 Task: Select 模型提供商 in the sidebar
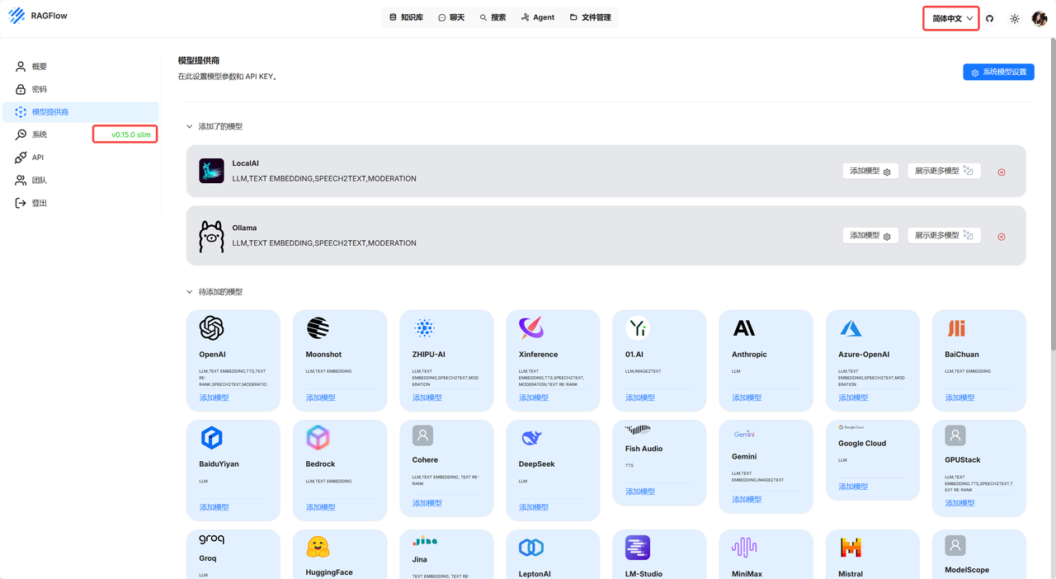tap(81, 112)
